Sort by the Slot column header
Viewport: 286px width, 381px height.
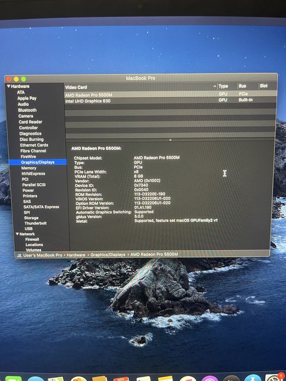click(x=263, y=86)
